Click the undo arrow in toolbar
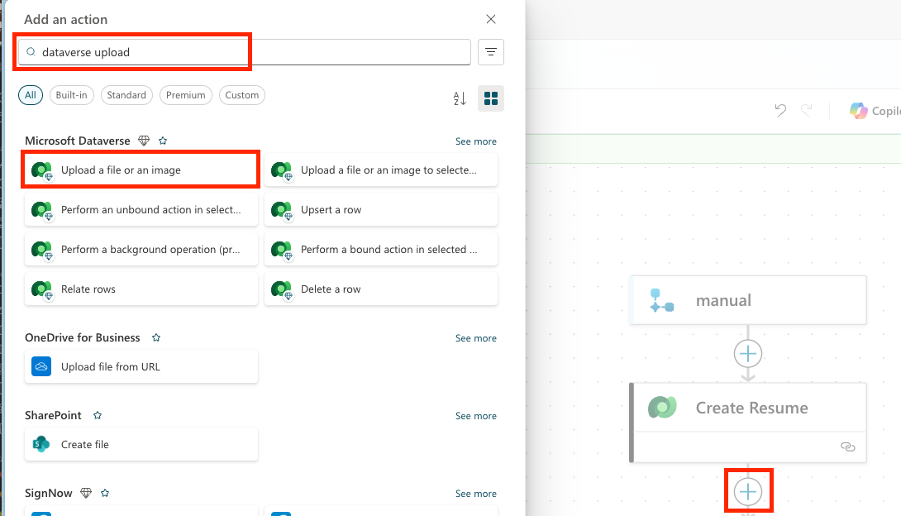 [x=780, y=111]
